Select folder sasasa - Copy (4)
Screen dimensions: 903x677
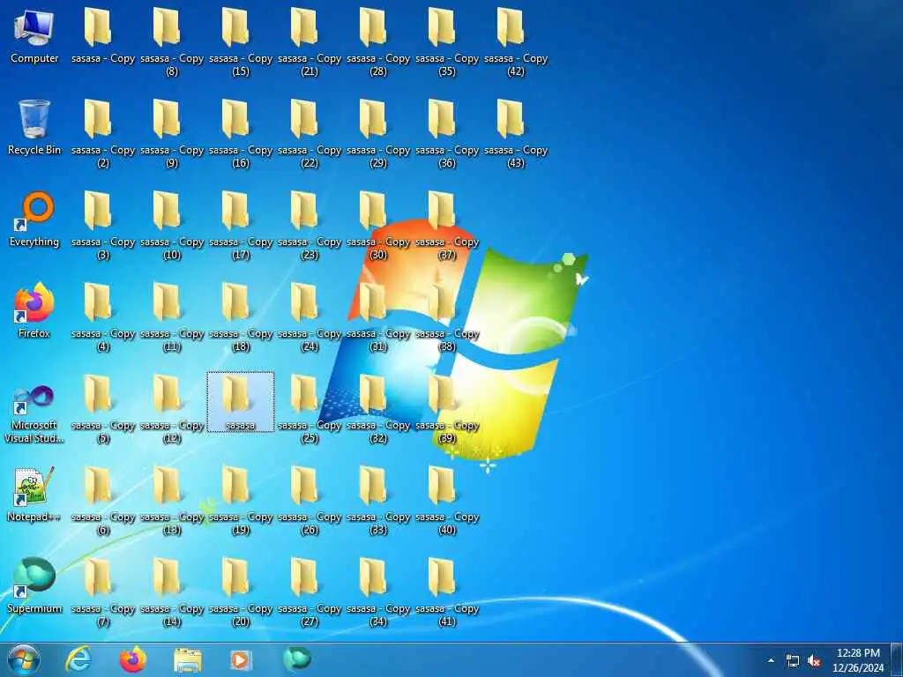point(103,317)
